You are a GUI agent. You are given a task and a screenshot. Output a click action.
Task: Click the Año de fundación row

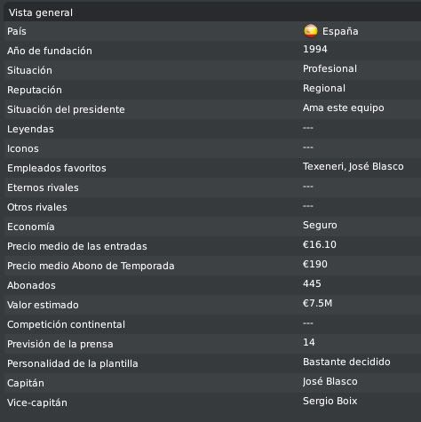[x=212, y=51]
